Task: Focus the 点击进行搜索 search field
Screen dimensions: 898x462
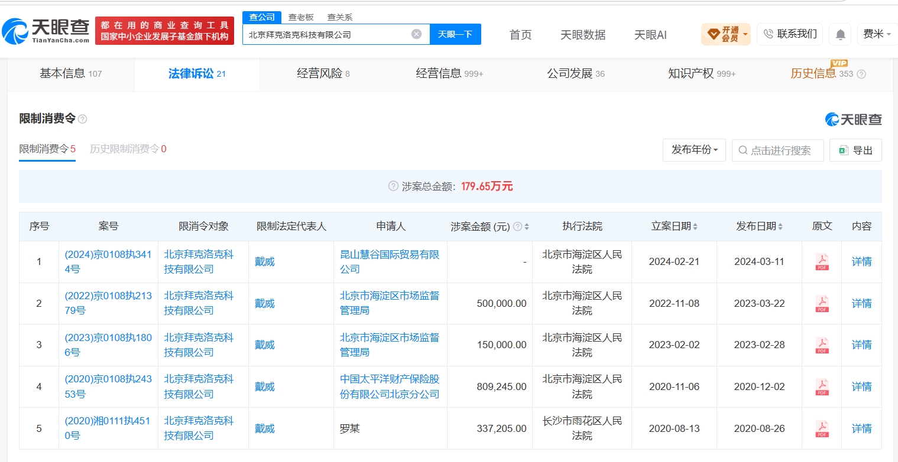Action: [x=777, y=150]
